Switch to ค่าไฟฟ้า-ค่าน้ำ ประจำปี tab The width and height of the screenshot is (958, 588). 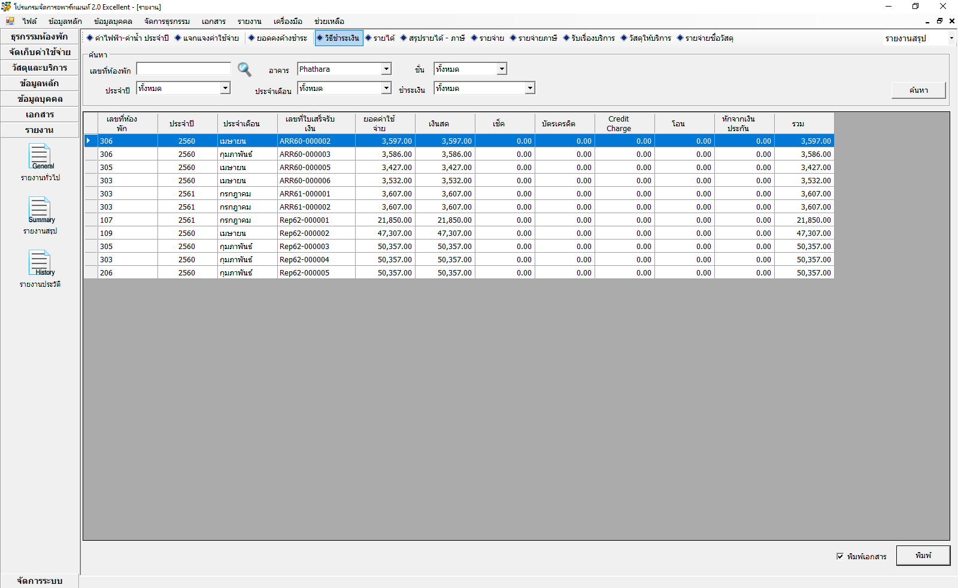[x=128, y=38]
